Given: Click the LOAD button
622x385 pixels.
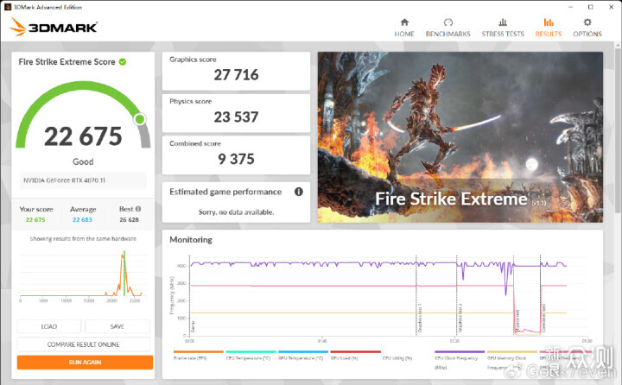Looking at the screenshot, I should click(48, 326).
